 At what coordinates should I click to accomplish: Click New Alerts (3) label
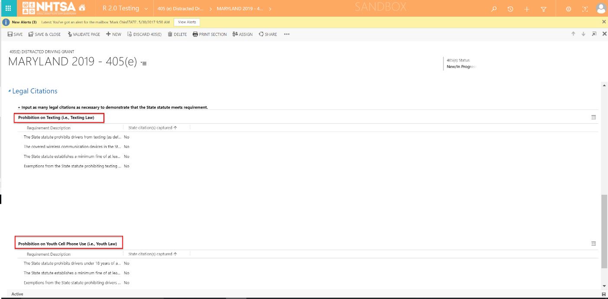tap(24, 22)
